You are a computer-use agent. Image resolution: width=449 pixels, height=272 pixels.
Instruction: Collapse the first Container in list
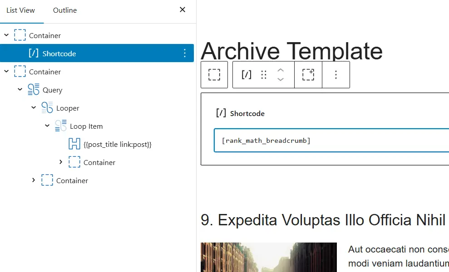click(x=6, y=35)
